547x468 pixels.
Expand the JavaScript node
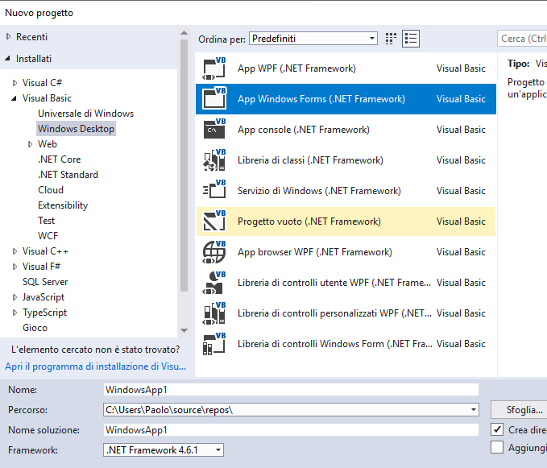point(15,297)
